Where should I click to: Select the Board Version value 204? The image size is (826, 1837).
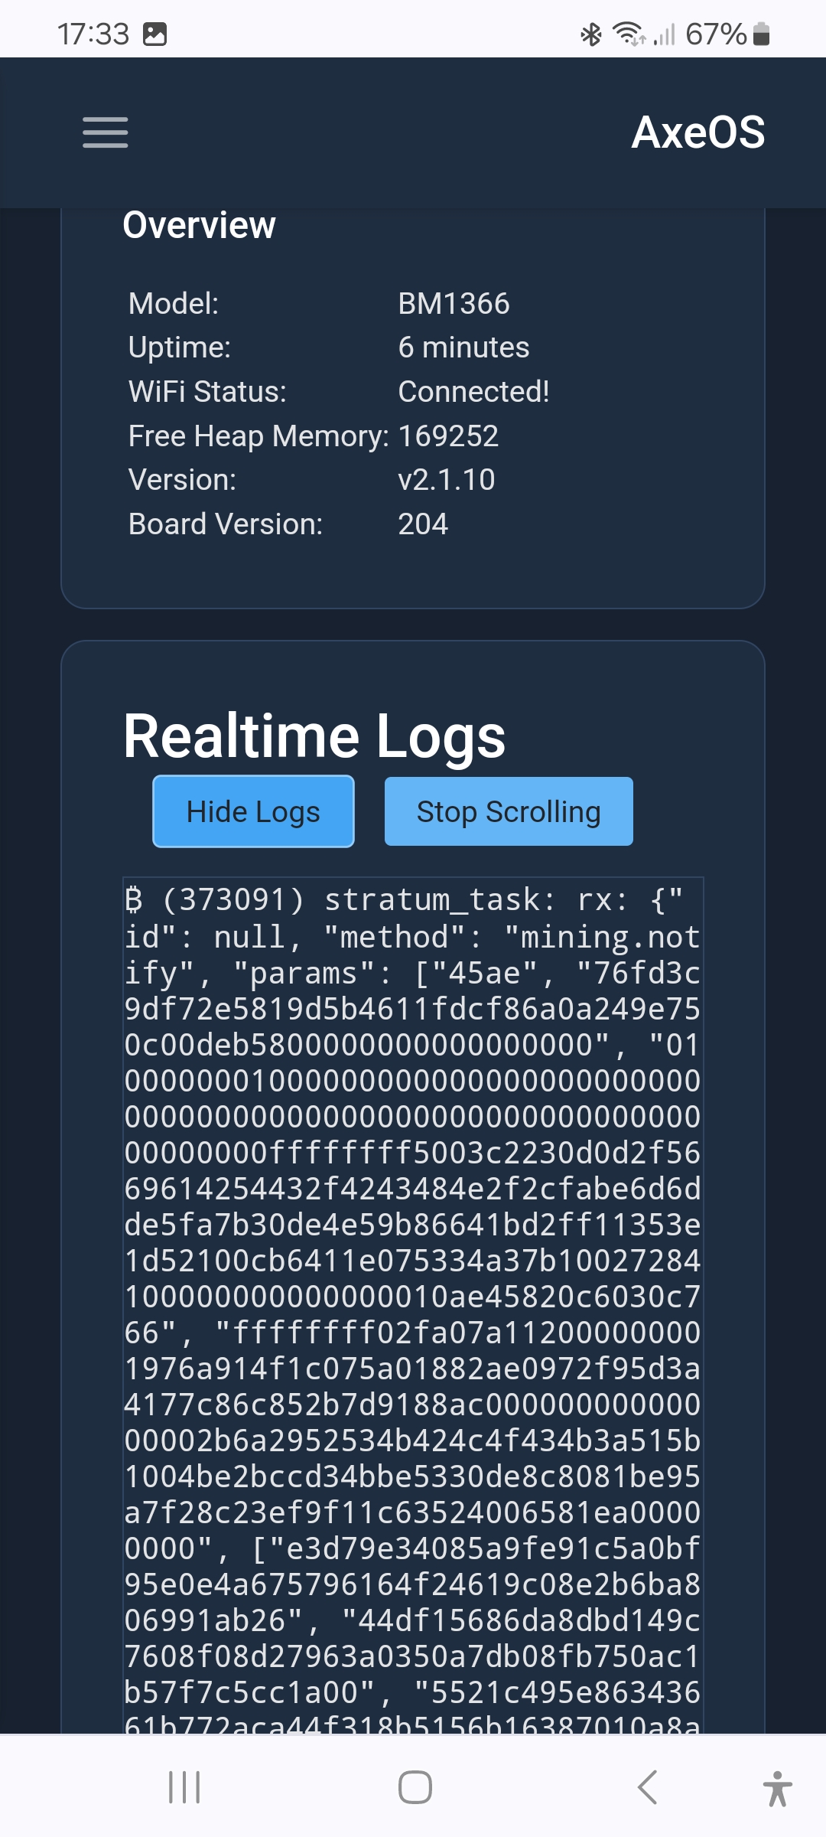(x=423, y=524)
